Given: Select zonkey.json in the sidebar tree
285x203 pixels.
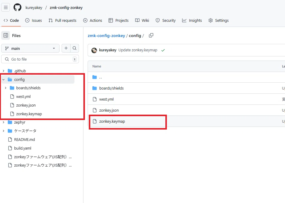Looking at the screenshot, I should [26, 105].
